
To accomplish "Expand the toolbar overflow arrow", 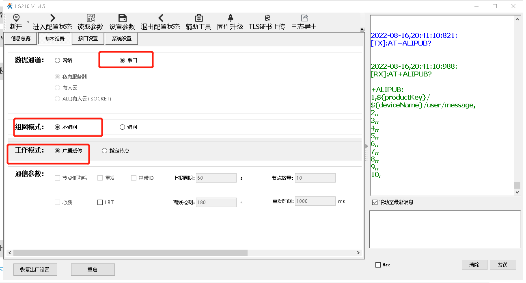I will [x=362, y=29].
